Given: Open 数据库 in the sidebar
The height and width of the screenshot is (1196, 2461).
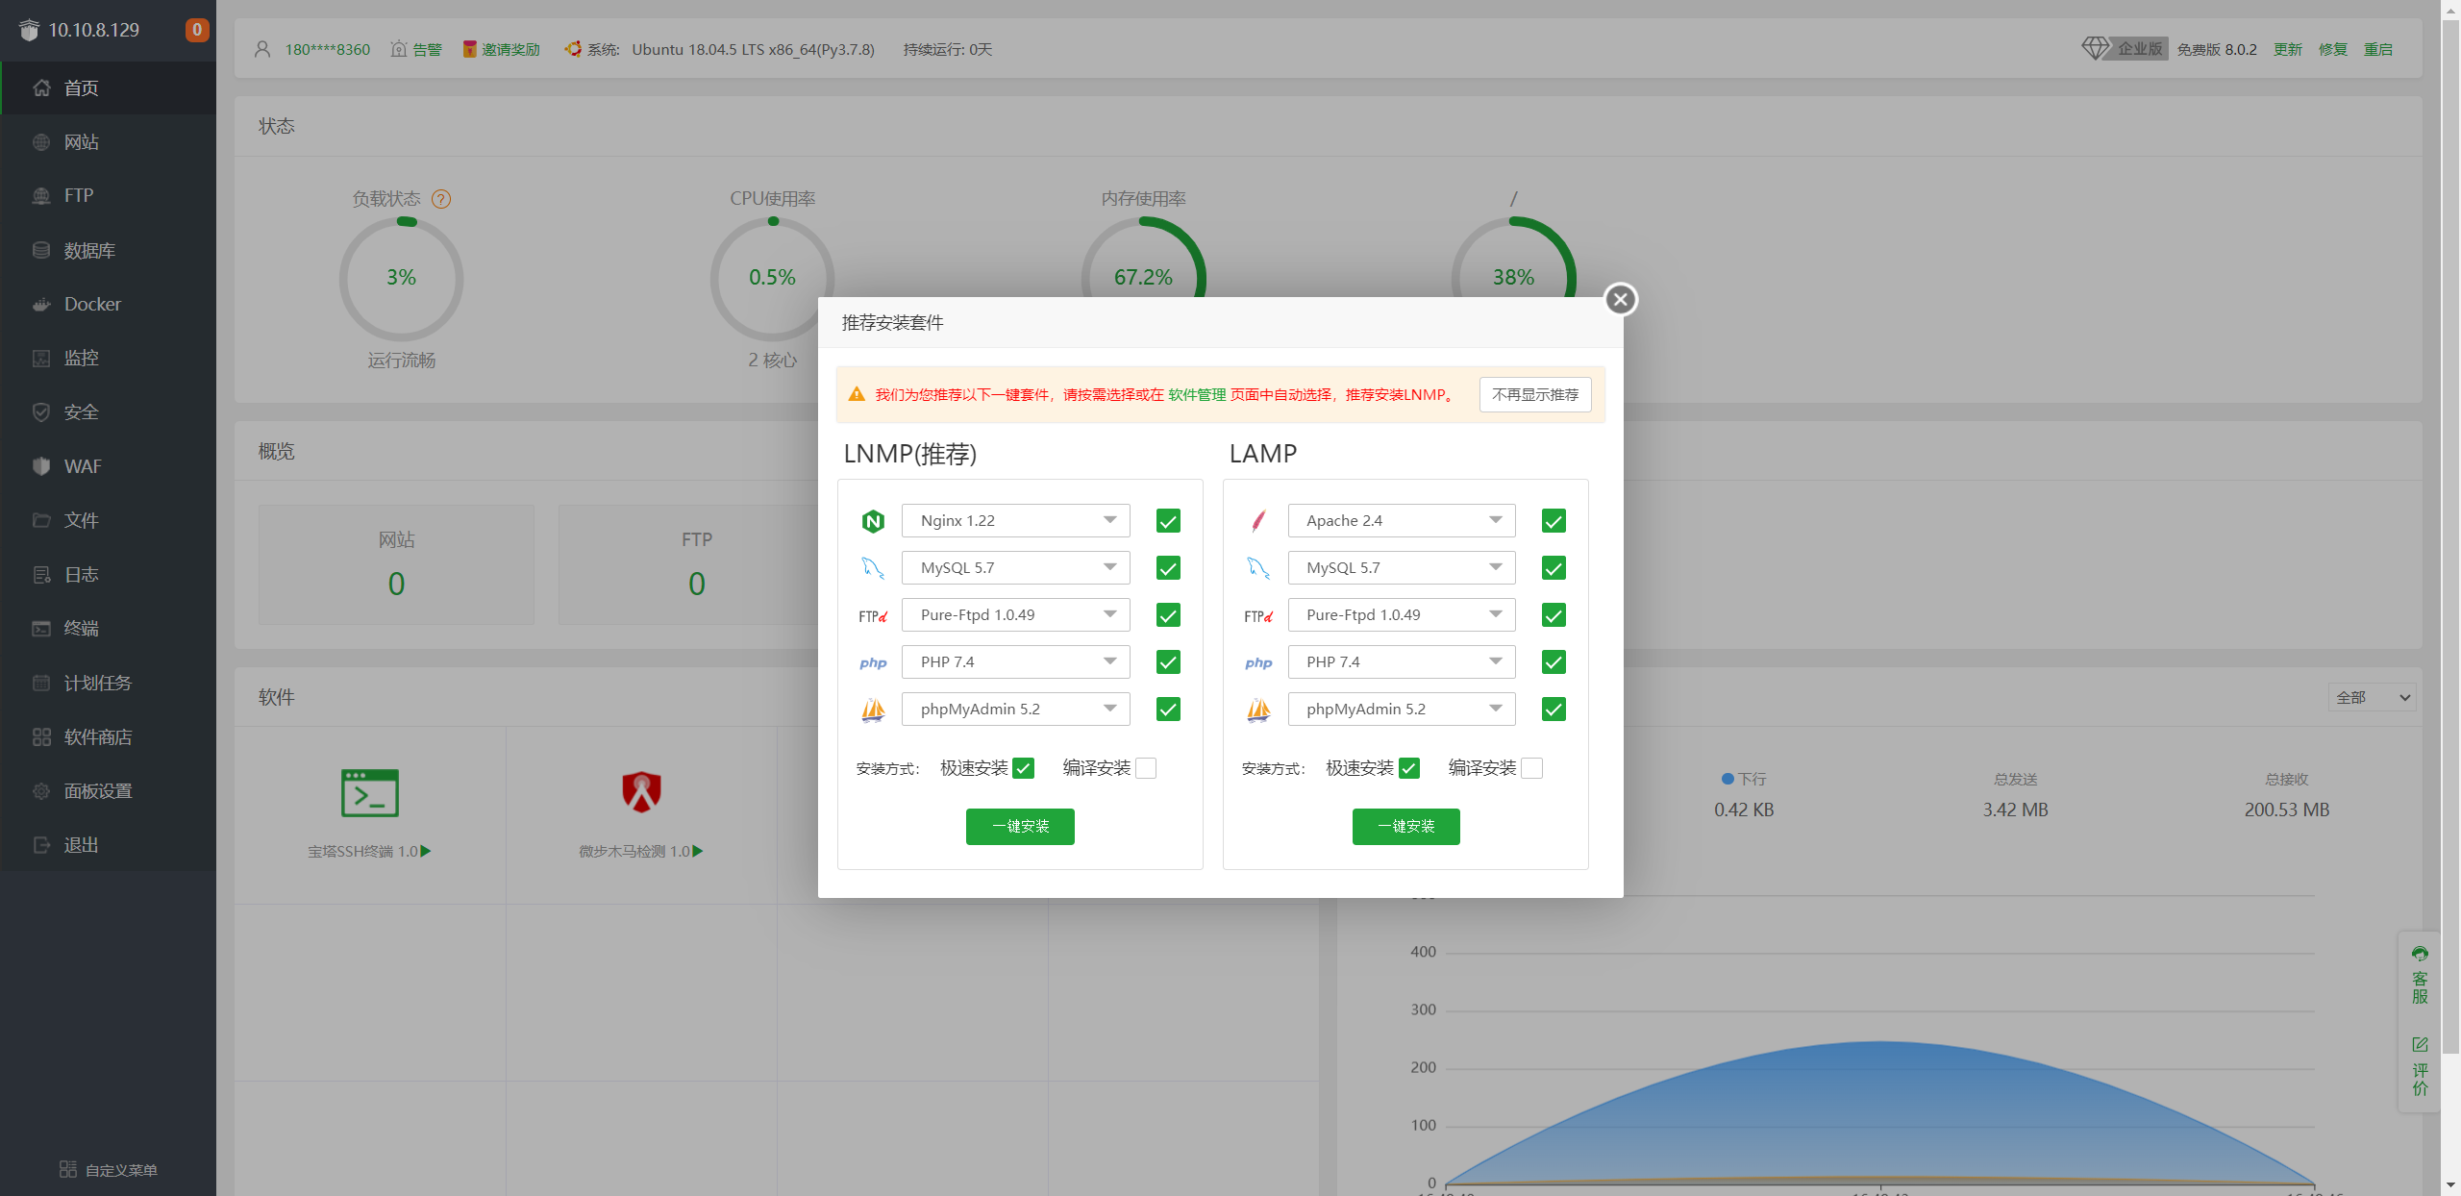Looking at the screenshot, I should (108, 250).
